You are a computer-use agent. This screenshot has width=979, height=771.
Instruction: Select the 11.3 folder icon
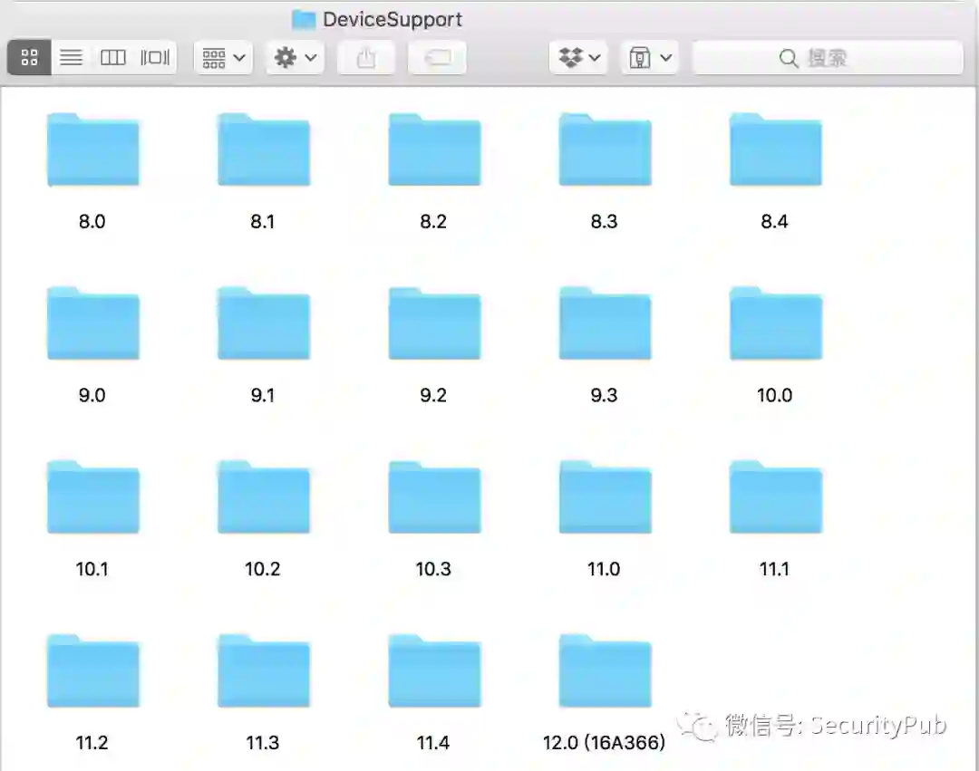pos(264,670)
